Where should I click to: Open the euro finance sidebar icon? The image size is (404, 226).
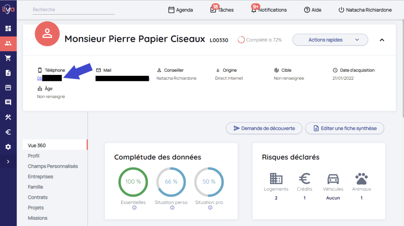click(x=8, y=132)
